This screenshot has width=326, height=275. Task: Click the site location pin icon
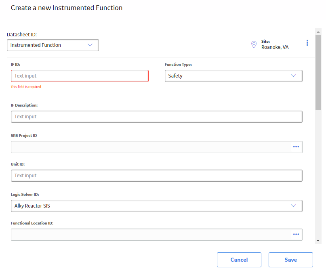pos(254,44)
